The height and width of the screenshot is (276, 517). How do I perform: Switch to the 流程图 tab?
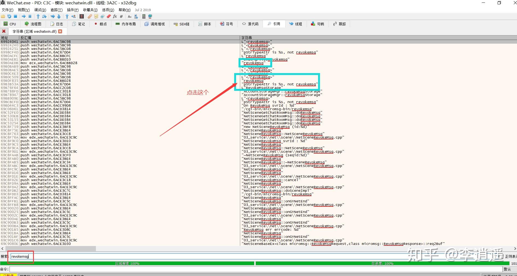click(33, 24)
